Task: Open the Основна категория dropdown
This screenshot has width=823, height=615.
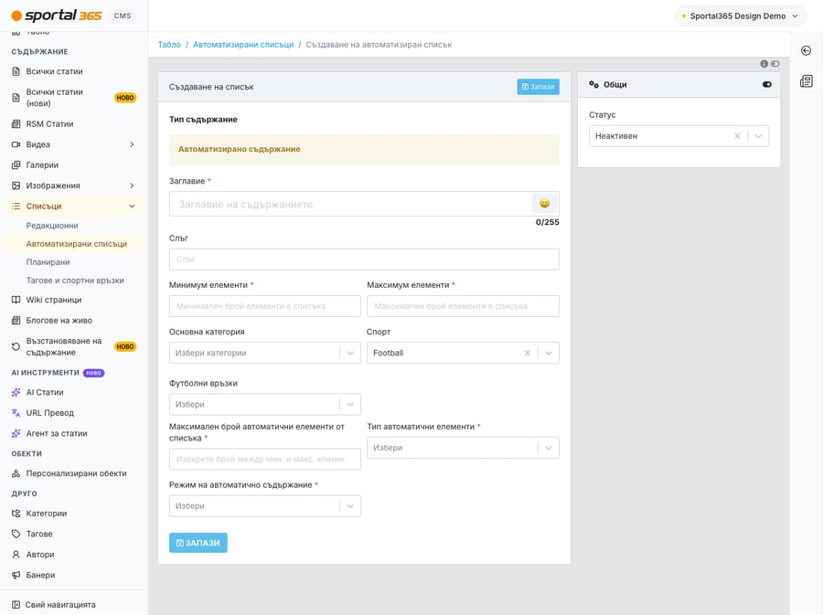Action: pos(264,353)
